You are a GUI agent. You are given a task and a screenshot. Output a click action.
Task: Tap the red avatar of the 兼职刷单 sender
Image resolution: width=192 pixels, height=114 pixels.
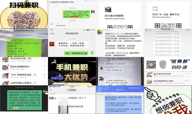pyautogui.click(x=52, y=44)
